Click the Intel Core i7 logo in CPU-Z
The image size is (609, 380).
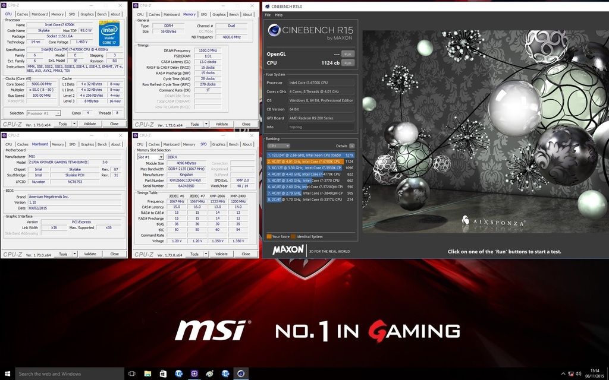coord(109,33)
